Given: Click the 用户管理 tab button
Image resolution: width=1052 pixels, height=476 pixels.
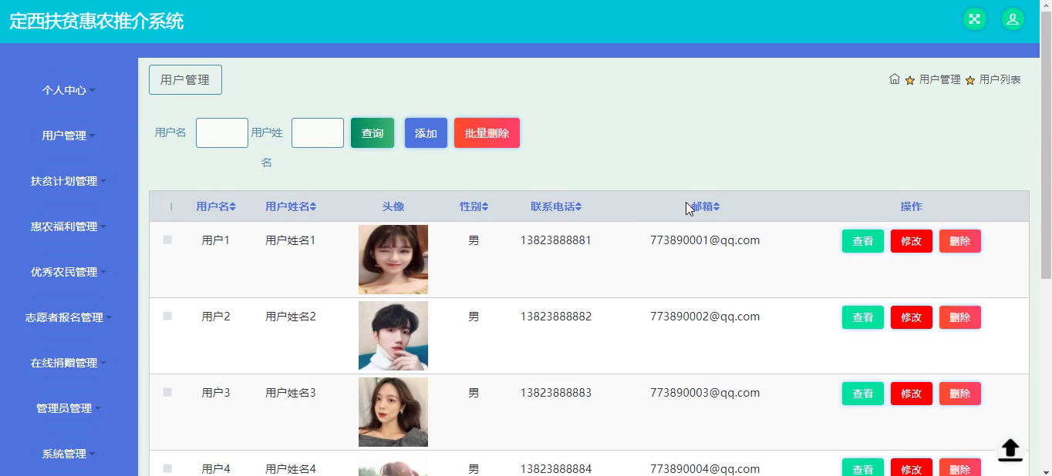Looking at the screenshot, I should point(185,80).
